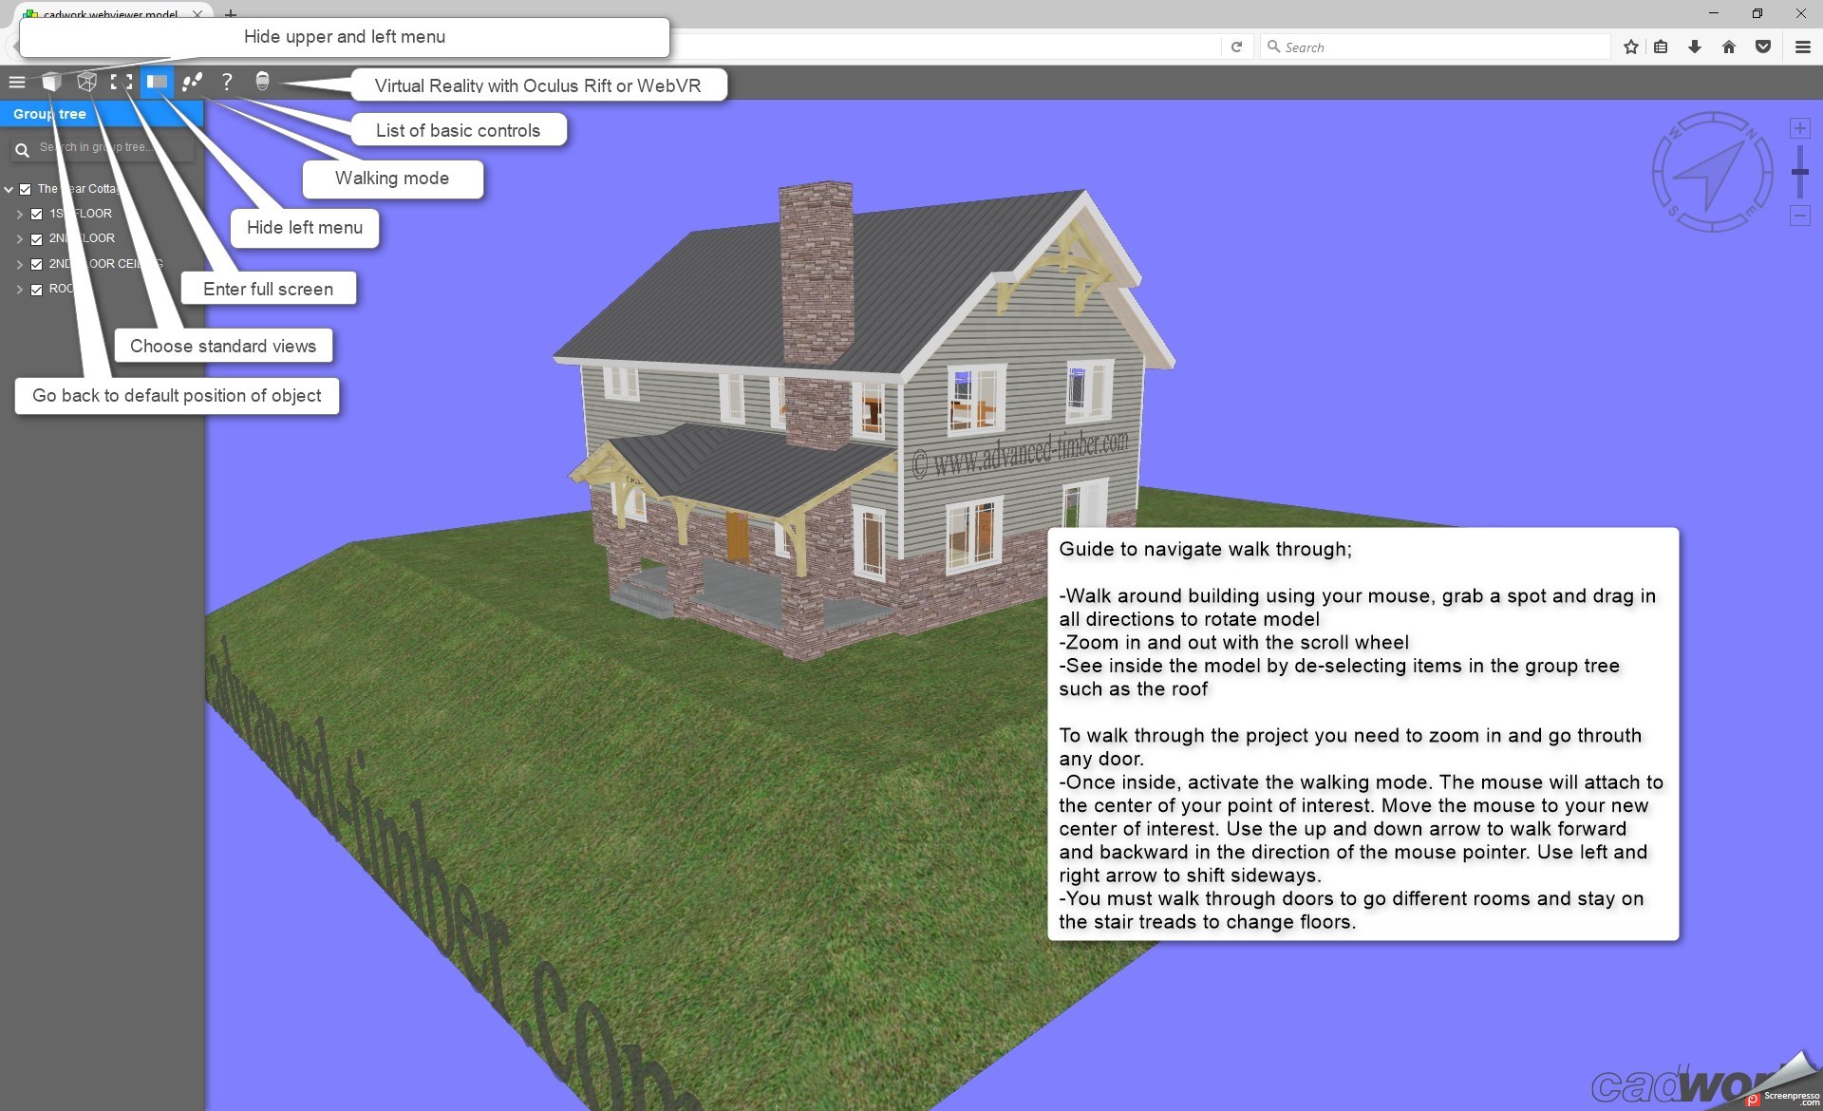The width and height of the screenshot is (1823, 1111).
Task: Close the cadwork webviewer tab
Action: pos(197,14)
